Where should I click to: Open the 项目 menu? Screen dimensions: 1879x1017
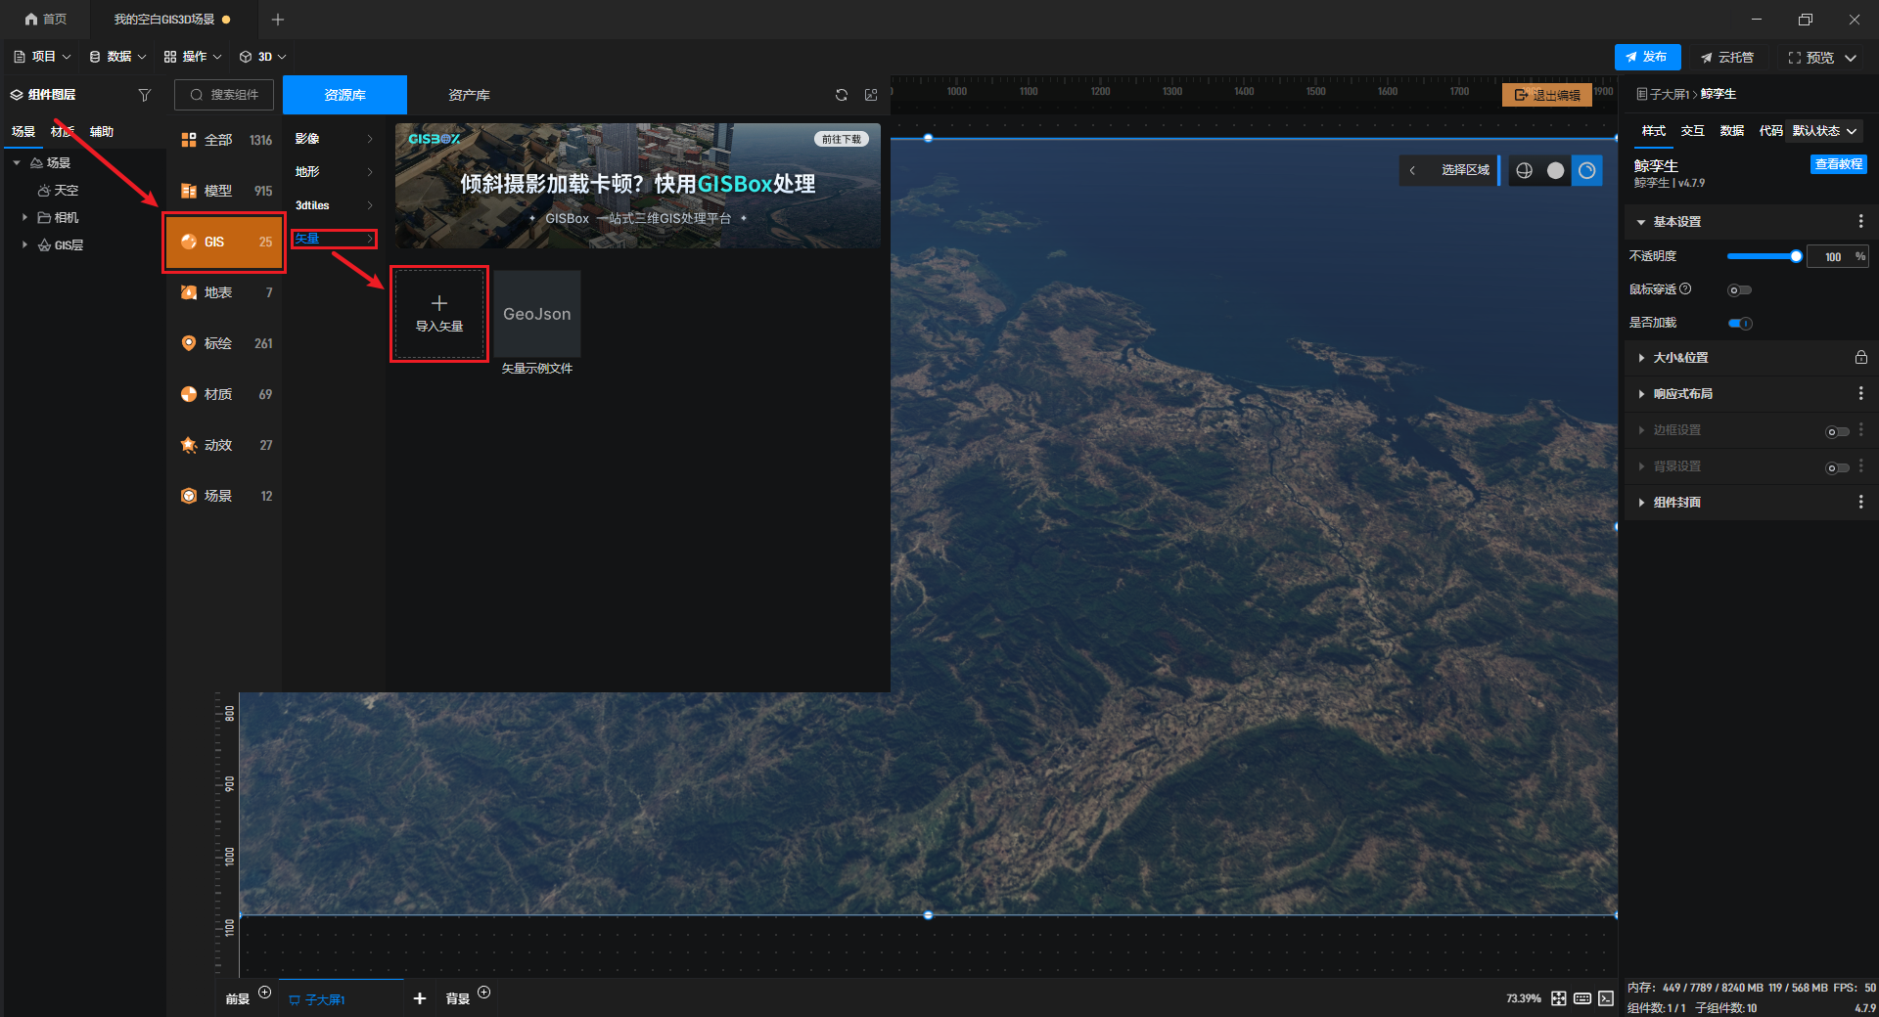[42, 57]
